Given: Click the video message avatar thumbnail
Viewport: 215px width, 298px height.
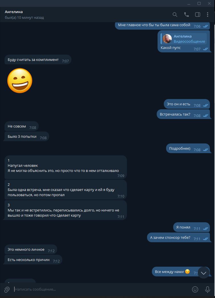Looking at the screenshot, I should tap(167, 39).
